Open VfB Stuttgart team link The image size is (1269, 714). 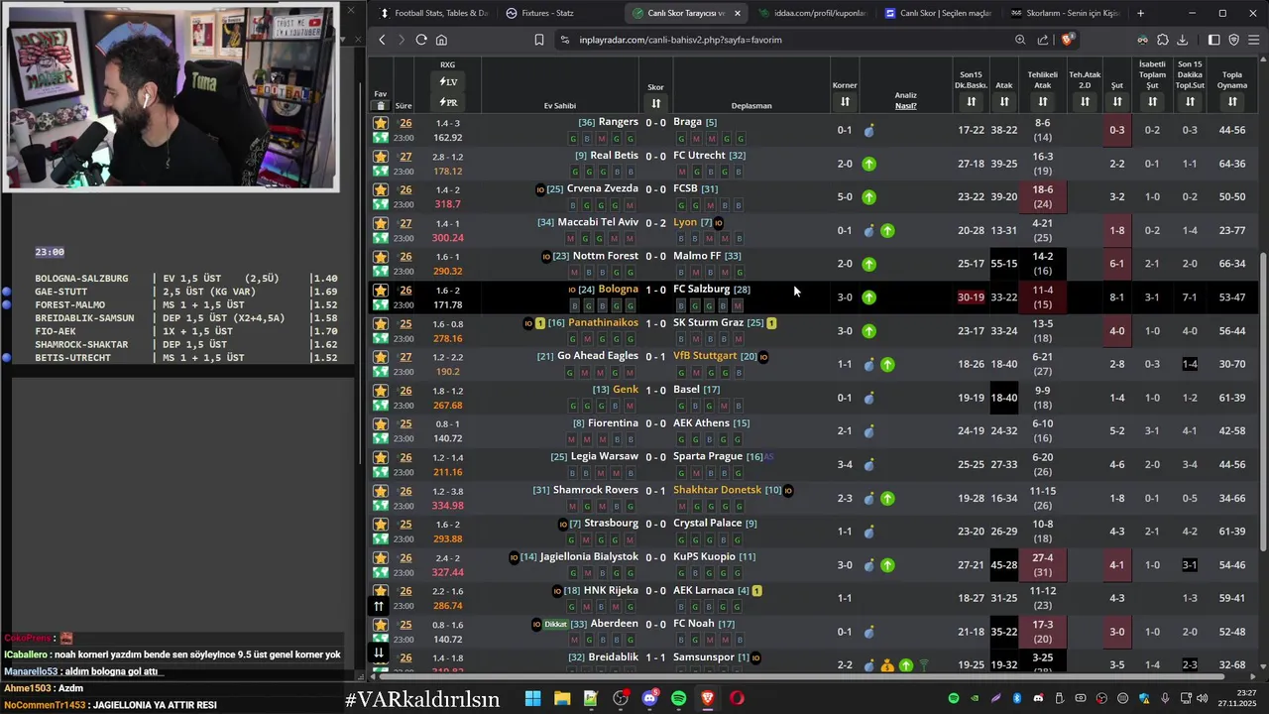pos(705,356)
